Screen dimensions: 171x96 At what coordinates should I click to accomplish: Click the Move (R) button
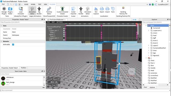(54, 82)
